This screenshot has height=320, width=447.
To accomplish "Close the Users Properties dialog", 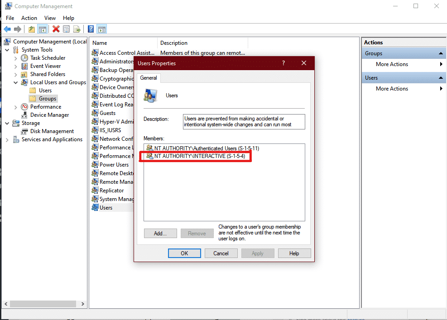I will point(304,63).
